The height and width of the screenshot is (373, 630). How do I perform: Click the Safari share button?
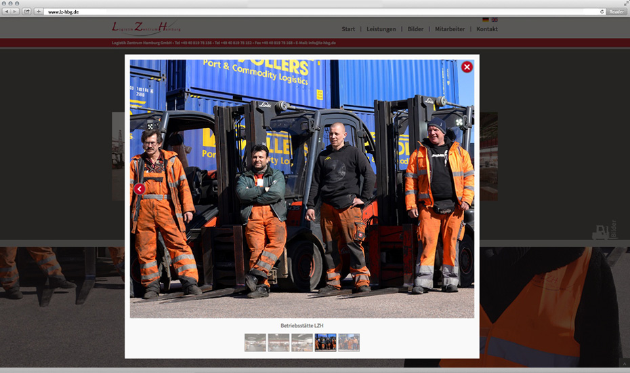coord(26,12)
